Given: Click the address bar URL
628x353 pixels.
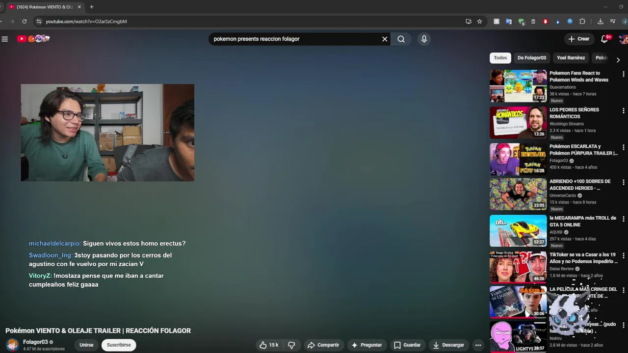Looking at the screenshot, I should (86, 22).
